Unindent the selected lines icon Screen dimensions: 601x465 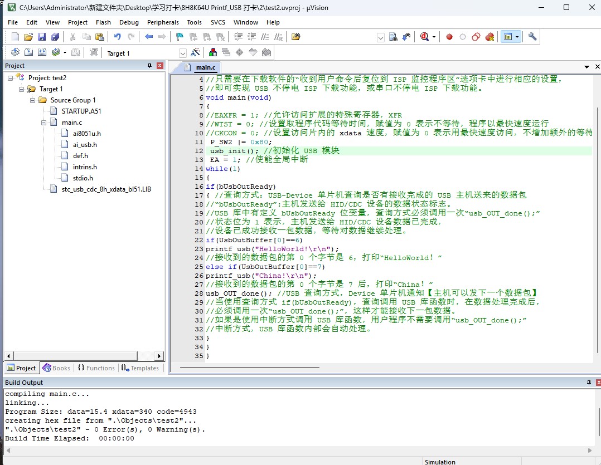pyautogui.click(x=252, y=37)
